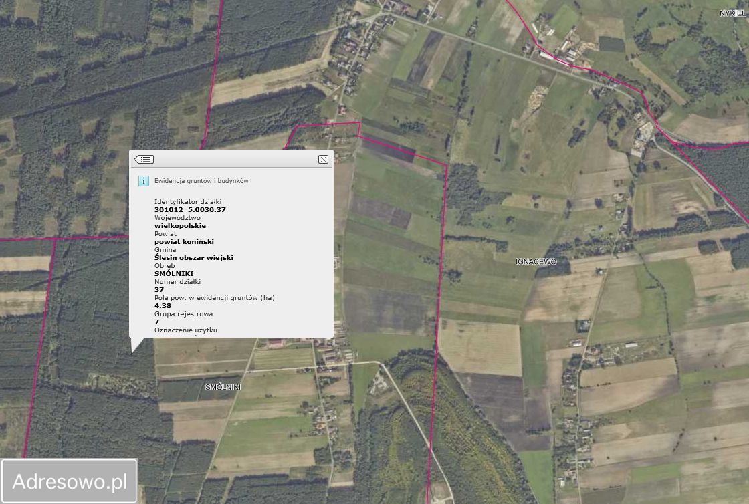The image size is (749, 504).
Task: Select the 'powiat koniński' value
Action: coord(184,241)
